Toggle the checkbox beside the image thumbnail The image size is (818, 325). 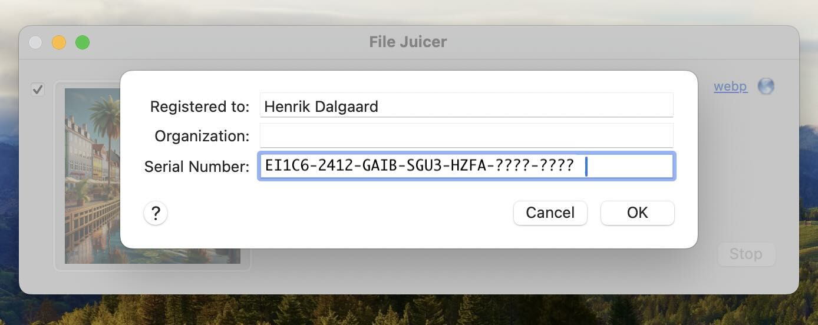tap(38, 90)
